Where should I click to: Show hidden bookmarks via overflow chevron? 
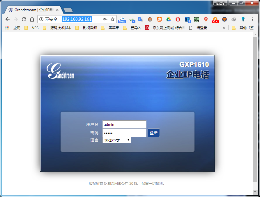[224, 28]
